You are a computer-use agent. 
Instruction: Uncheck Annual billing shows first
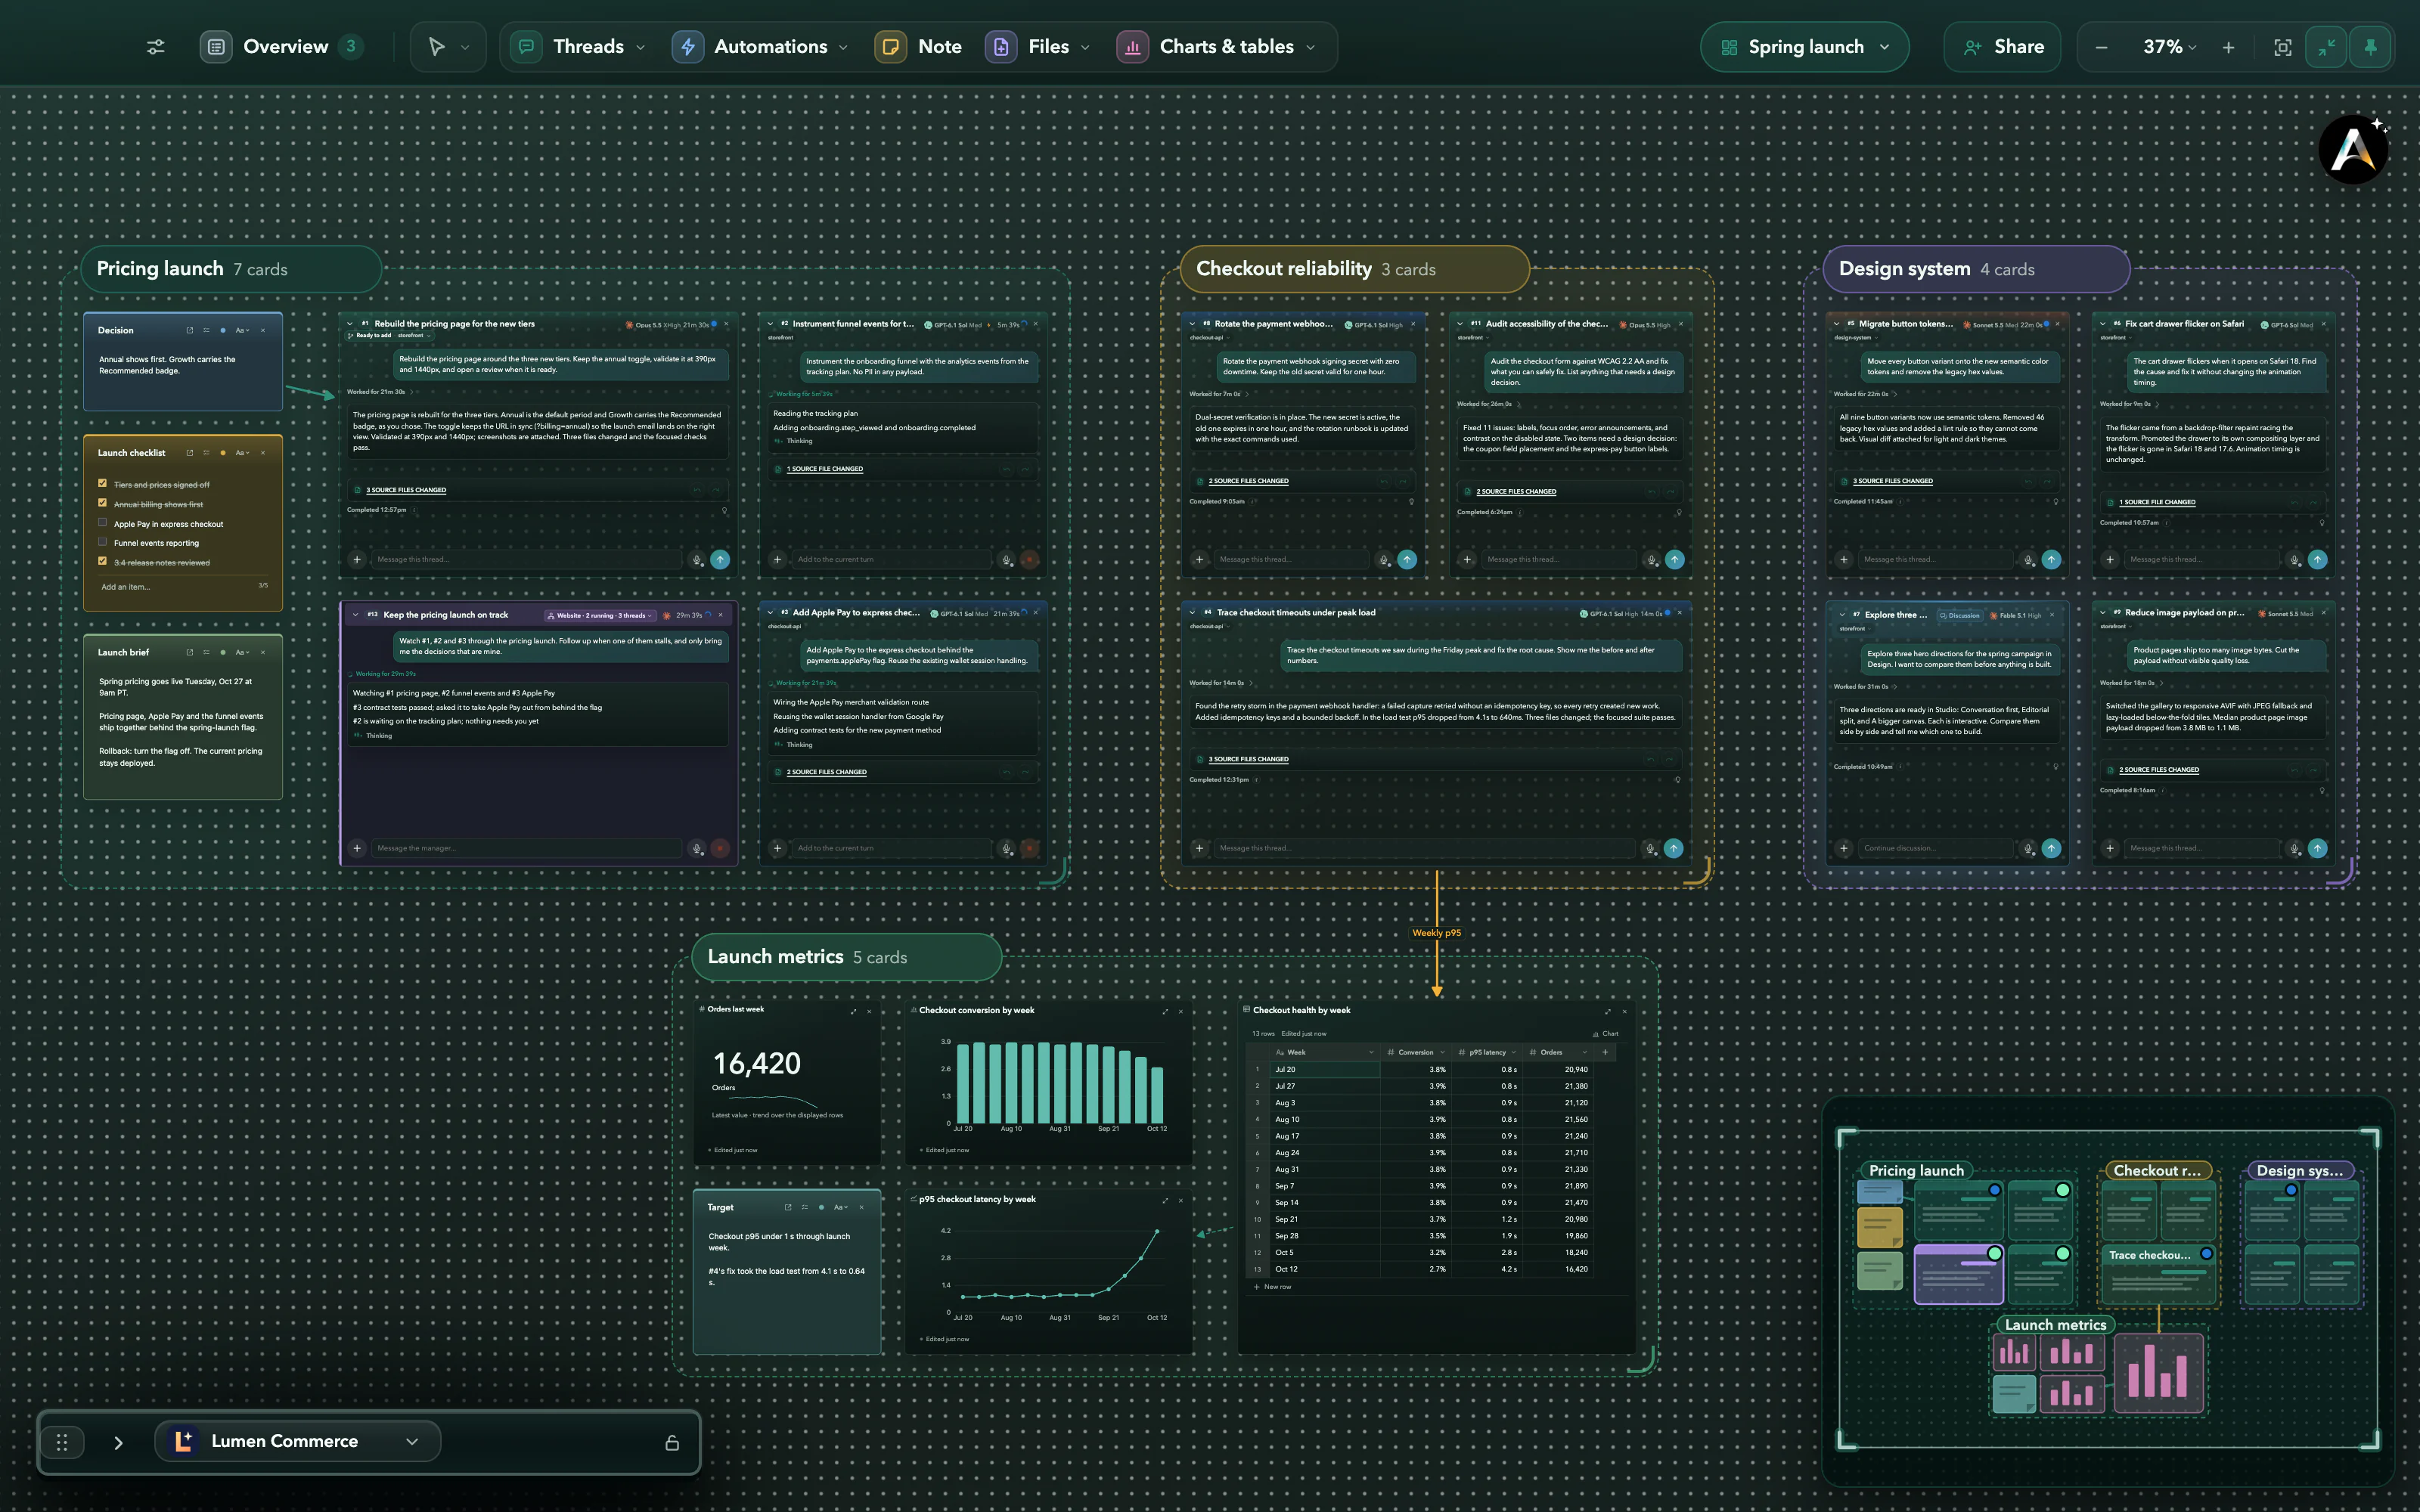click(102, 503)
